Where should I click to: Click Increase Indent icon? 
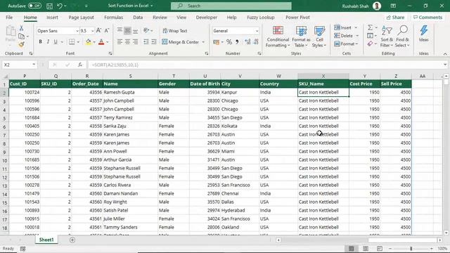point(154,42)
